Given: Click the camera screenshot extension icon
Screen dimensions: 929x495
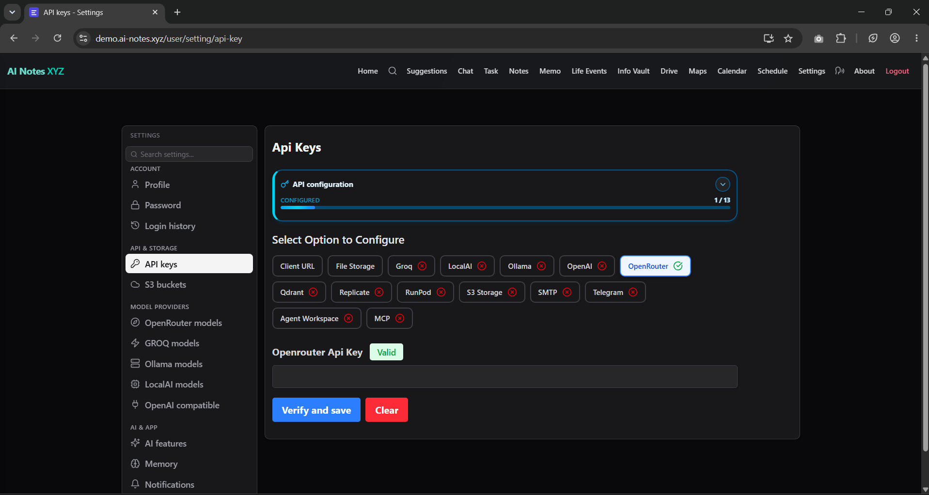Looking at the screenshot, I should (819, 39).
